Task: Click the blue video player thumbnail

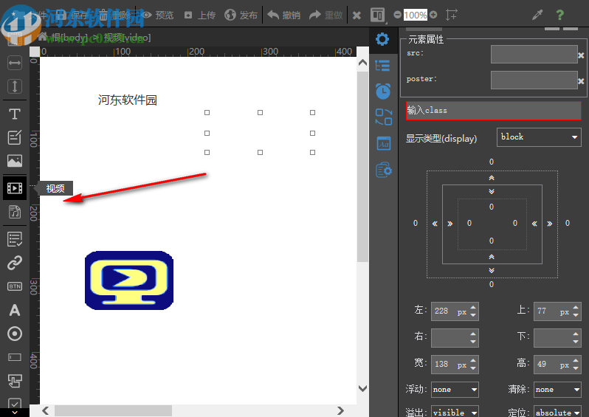Action: pyautogui.click(x=129, y=280)
